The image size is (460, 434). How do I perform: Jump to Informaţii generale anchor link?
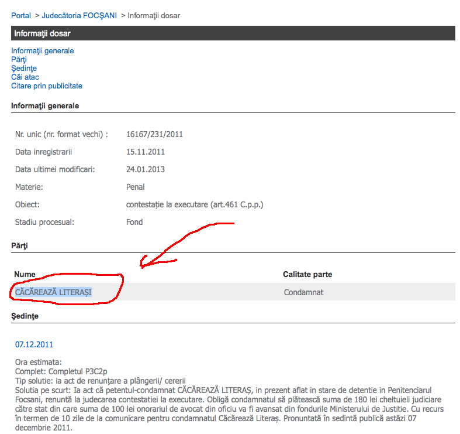coord(43,50)
